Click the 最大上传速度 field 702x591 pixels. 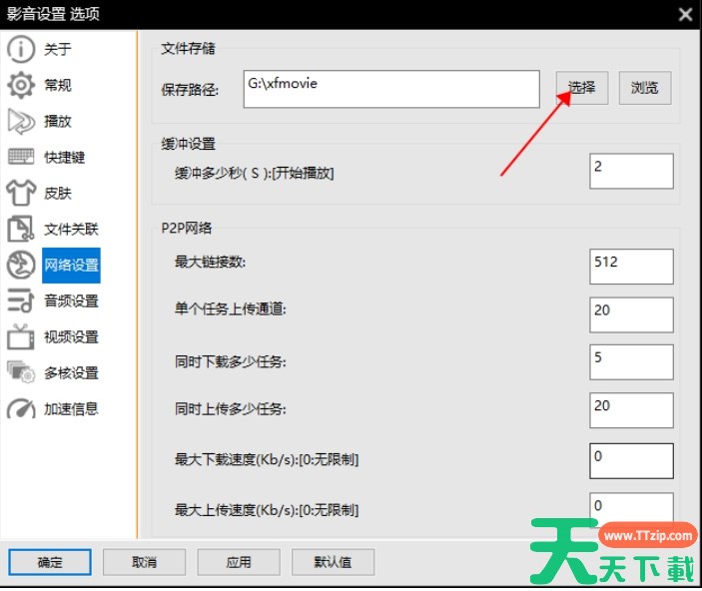point(631,508)
